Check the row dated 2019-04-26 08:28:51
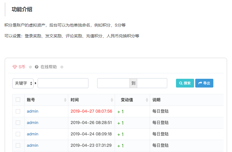The height and width of the screenshot is (152, 232). (x=18, y=123)
